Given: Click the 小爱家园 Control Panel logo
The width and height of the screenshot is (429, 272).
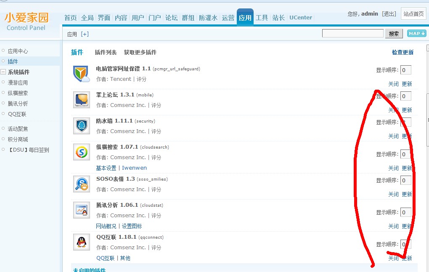Looking at the screenshot, I should point(26,21).
